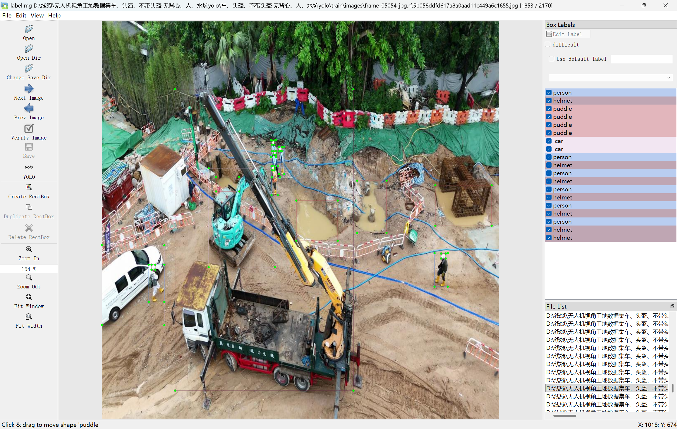Screen dimensions: 677x429
Task: Click the zoom percentage field
Action: click(x=29, y=269)
